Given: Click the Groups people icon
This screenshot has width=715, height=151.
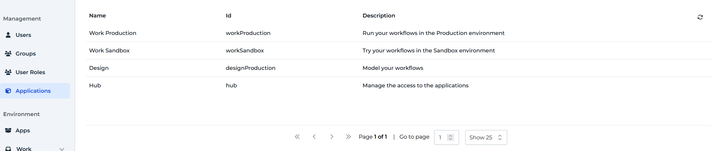Looking at the screenshot, I should tap(8, 54).
